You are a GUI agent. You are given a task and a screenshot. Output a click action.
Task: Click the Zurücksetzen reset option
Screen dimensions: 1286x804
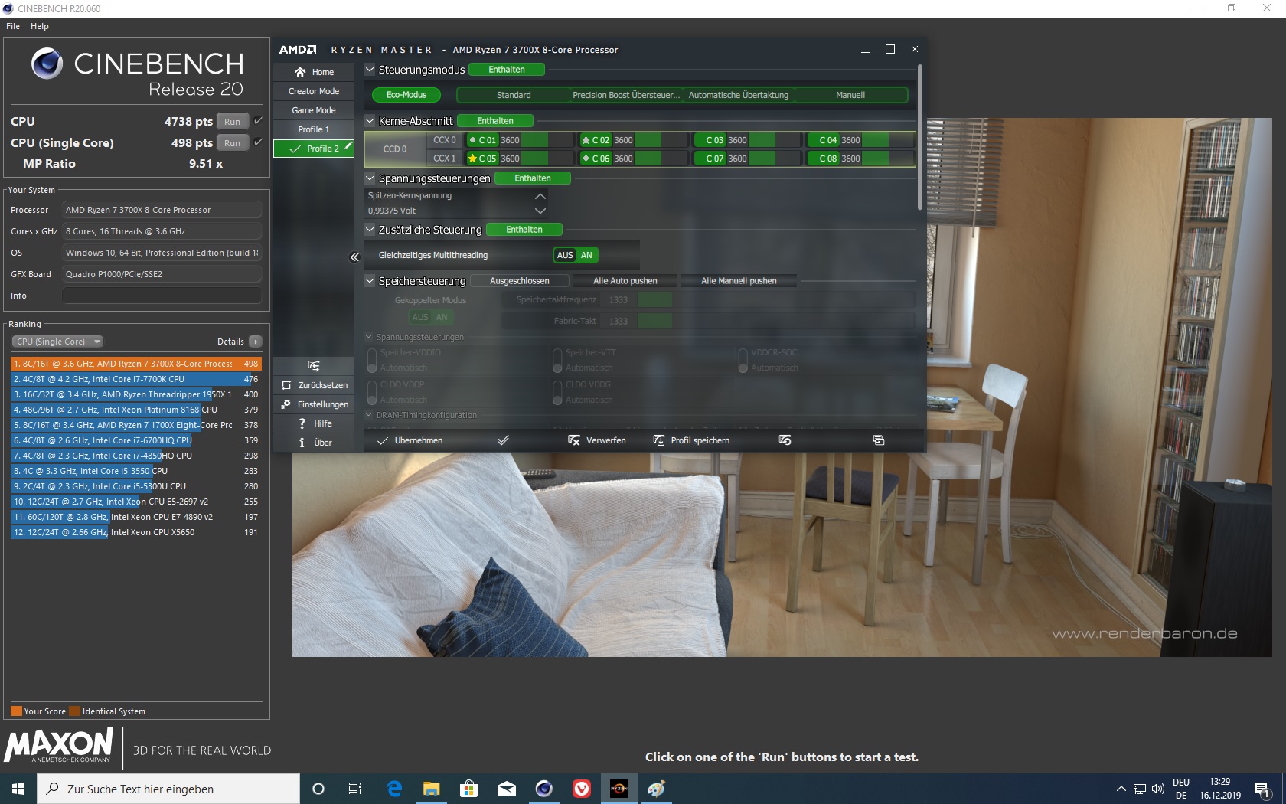click(314, 385)
